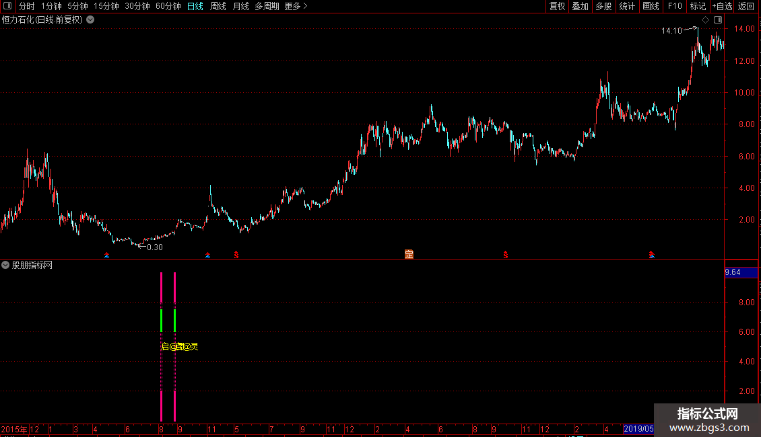
Task: Click the 9.64 indicator value box
Action: click(x=741, y=272)
